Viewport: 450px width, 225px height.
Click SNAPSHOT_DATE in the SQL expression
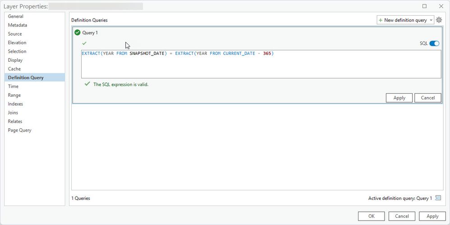pyautogui.click(x=147, y=53)
